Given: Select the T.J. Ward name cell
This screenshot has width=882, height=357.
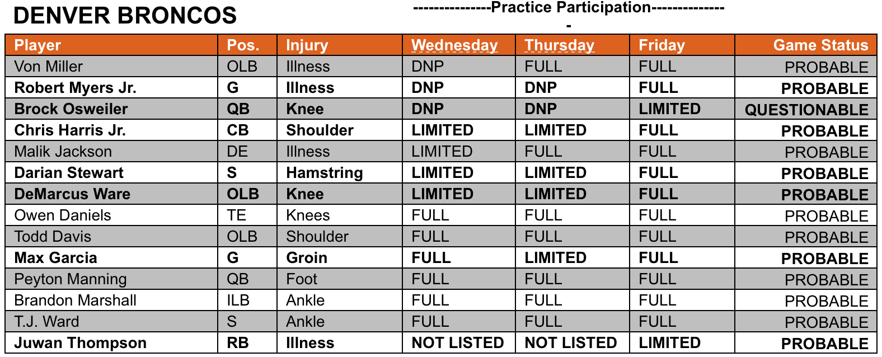Looking at the screenshot, I should click(x=111, y=322).
